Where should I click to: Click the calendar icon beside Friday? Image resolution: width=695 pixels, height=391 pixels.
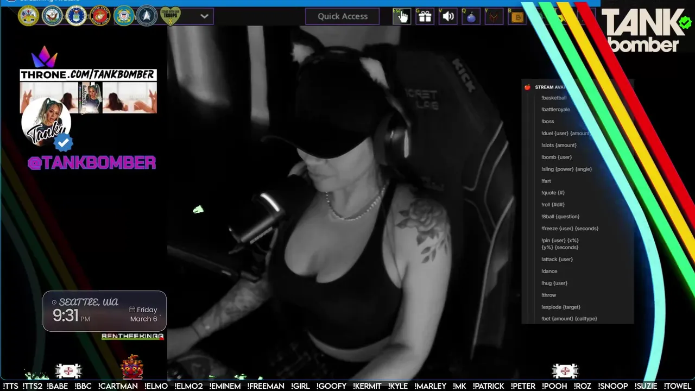coord(132,310)
